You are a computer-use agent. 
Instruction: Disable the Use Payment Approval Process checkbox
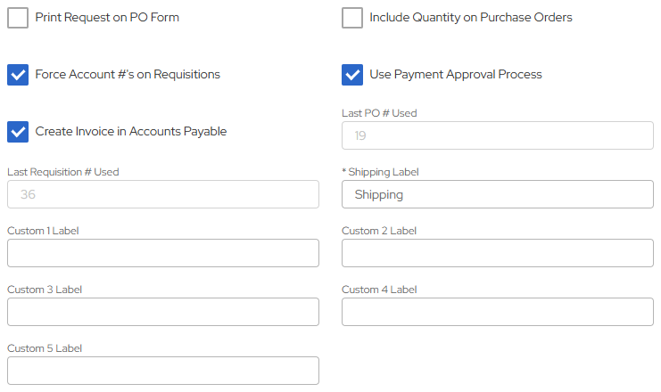pyautogui.click(x=352, y=75)
